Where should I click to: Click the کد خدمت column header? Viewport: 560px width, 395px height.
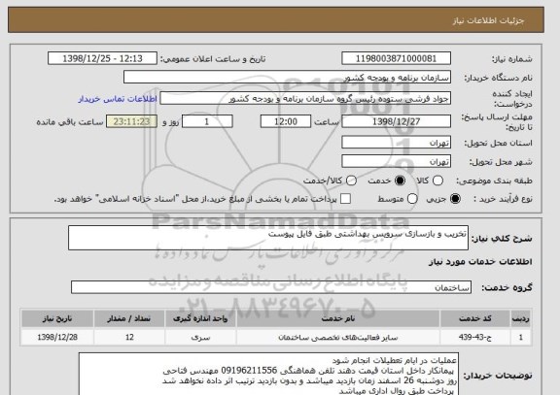point(475,318)
